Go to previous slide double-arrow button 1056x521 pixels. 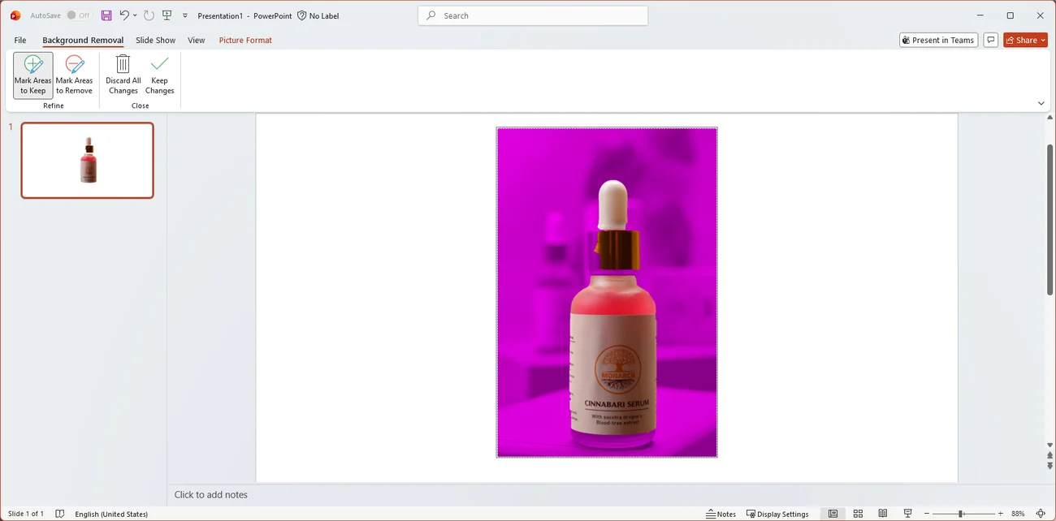coord(1050,456)
